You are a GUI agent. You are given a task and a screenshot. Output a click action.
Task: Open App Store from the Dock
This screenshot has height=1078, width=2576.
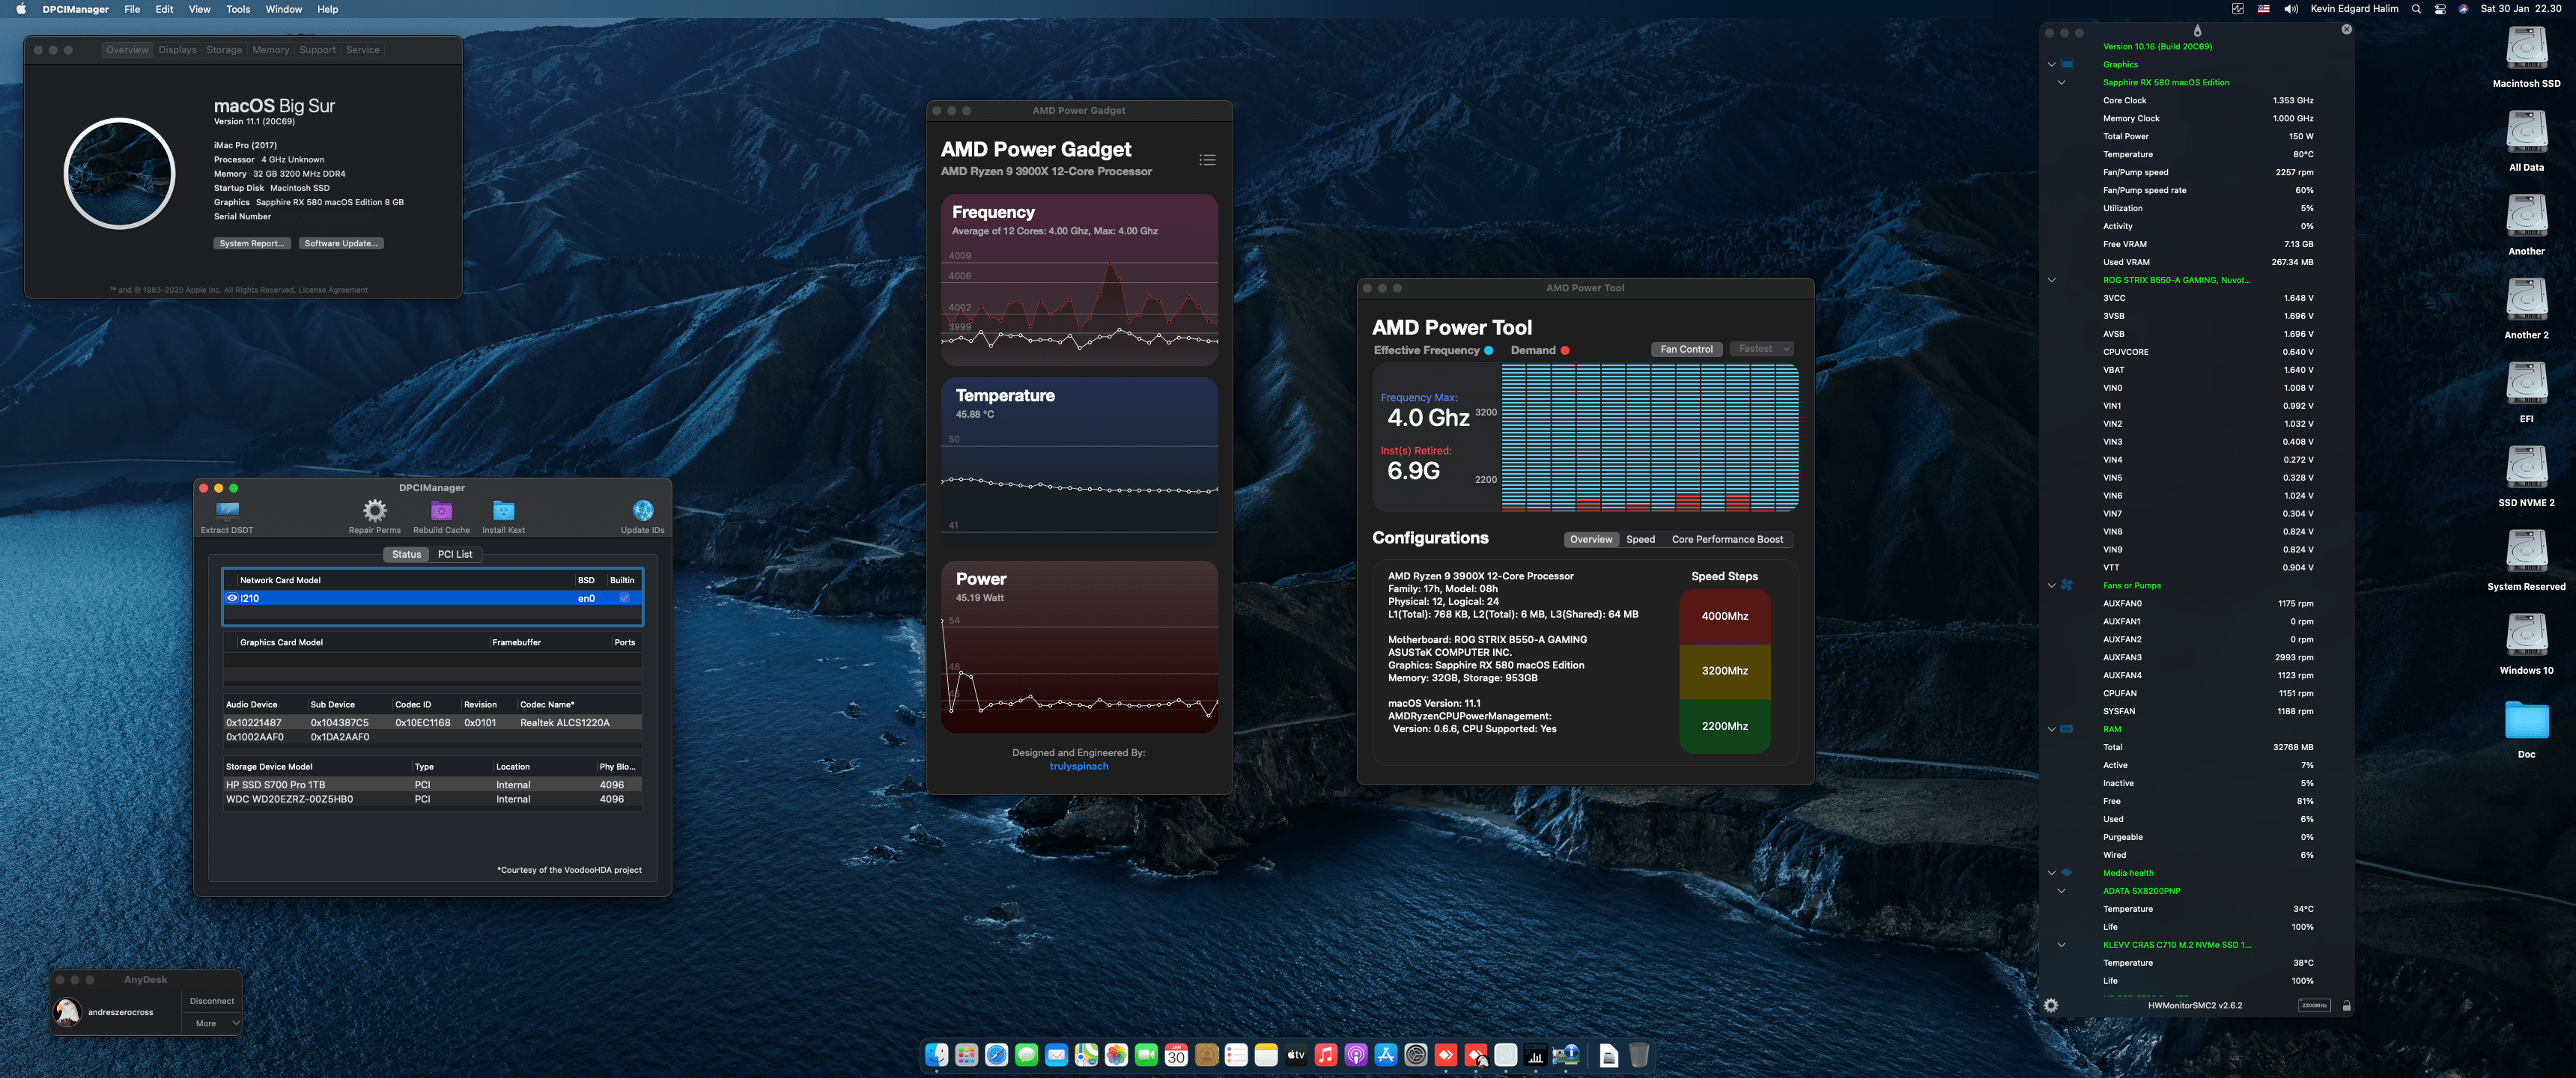pos(1386,1054)
